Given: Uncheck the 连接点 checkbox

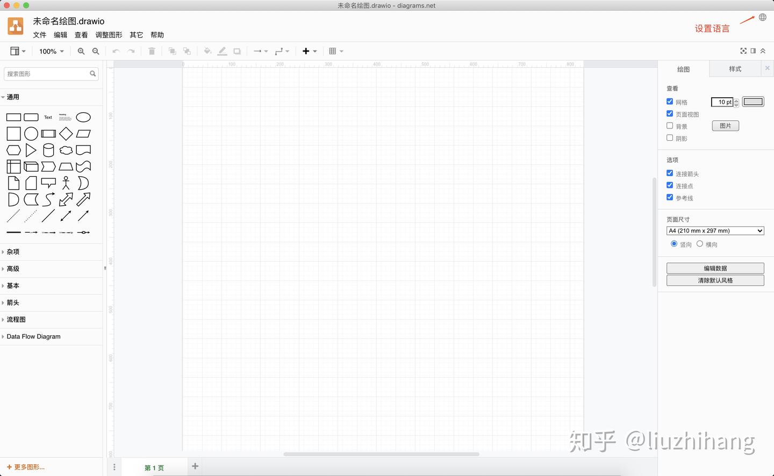Looking at the screenshot, I should (x=670, y=185).
